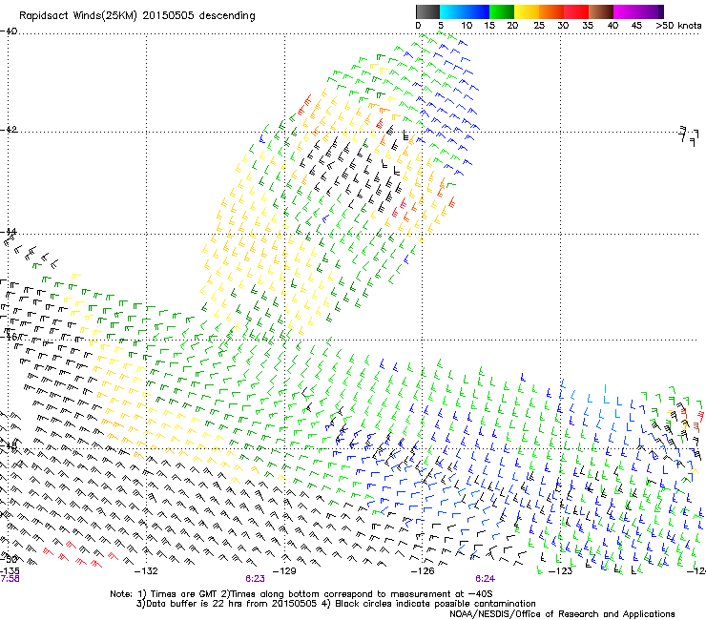Click the '-129' longitude label
This screenshot has width=706, height=620.
click(284, 571)
